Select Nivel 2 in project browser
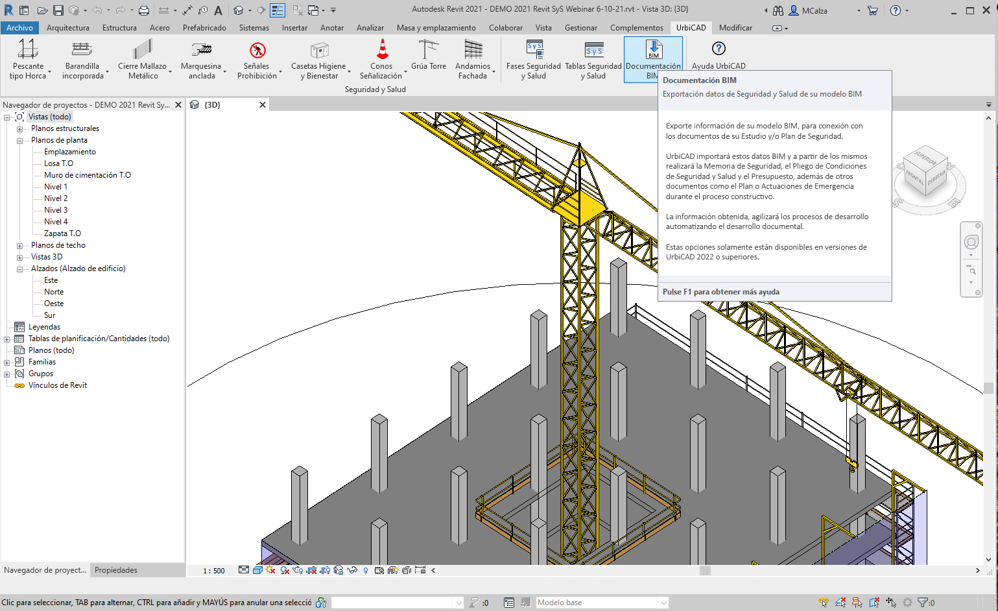This screenshot has width=998, height=611. pyautogui.click(x=56, y=198)
